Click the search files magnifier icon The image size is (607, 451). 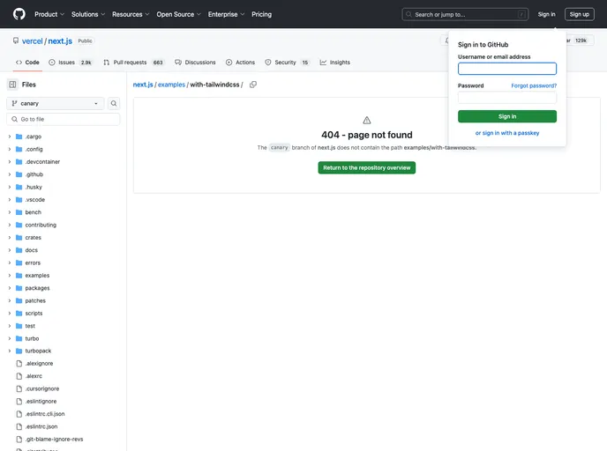pyautogui.click(x=114, y=103)
